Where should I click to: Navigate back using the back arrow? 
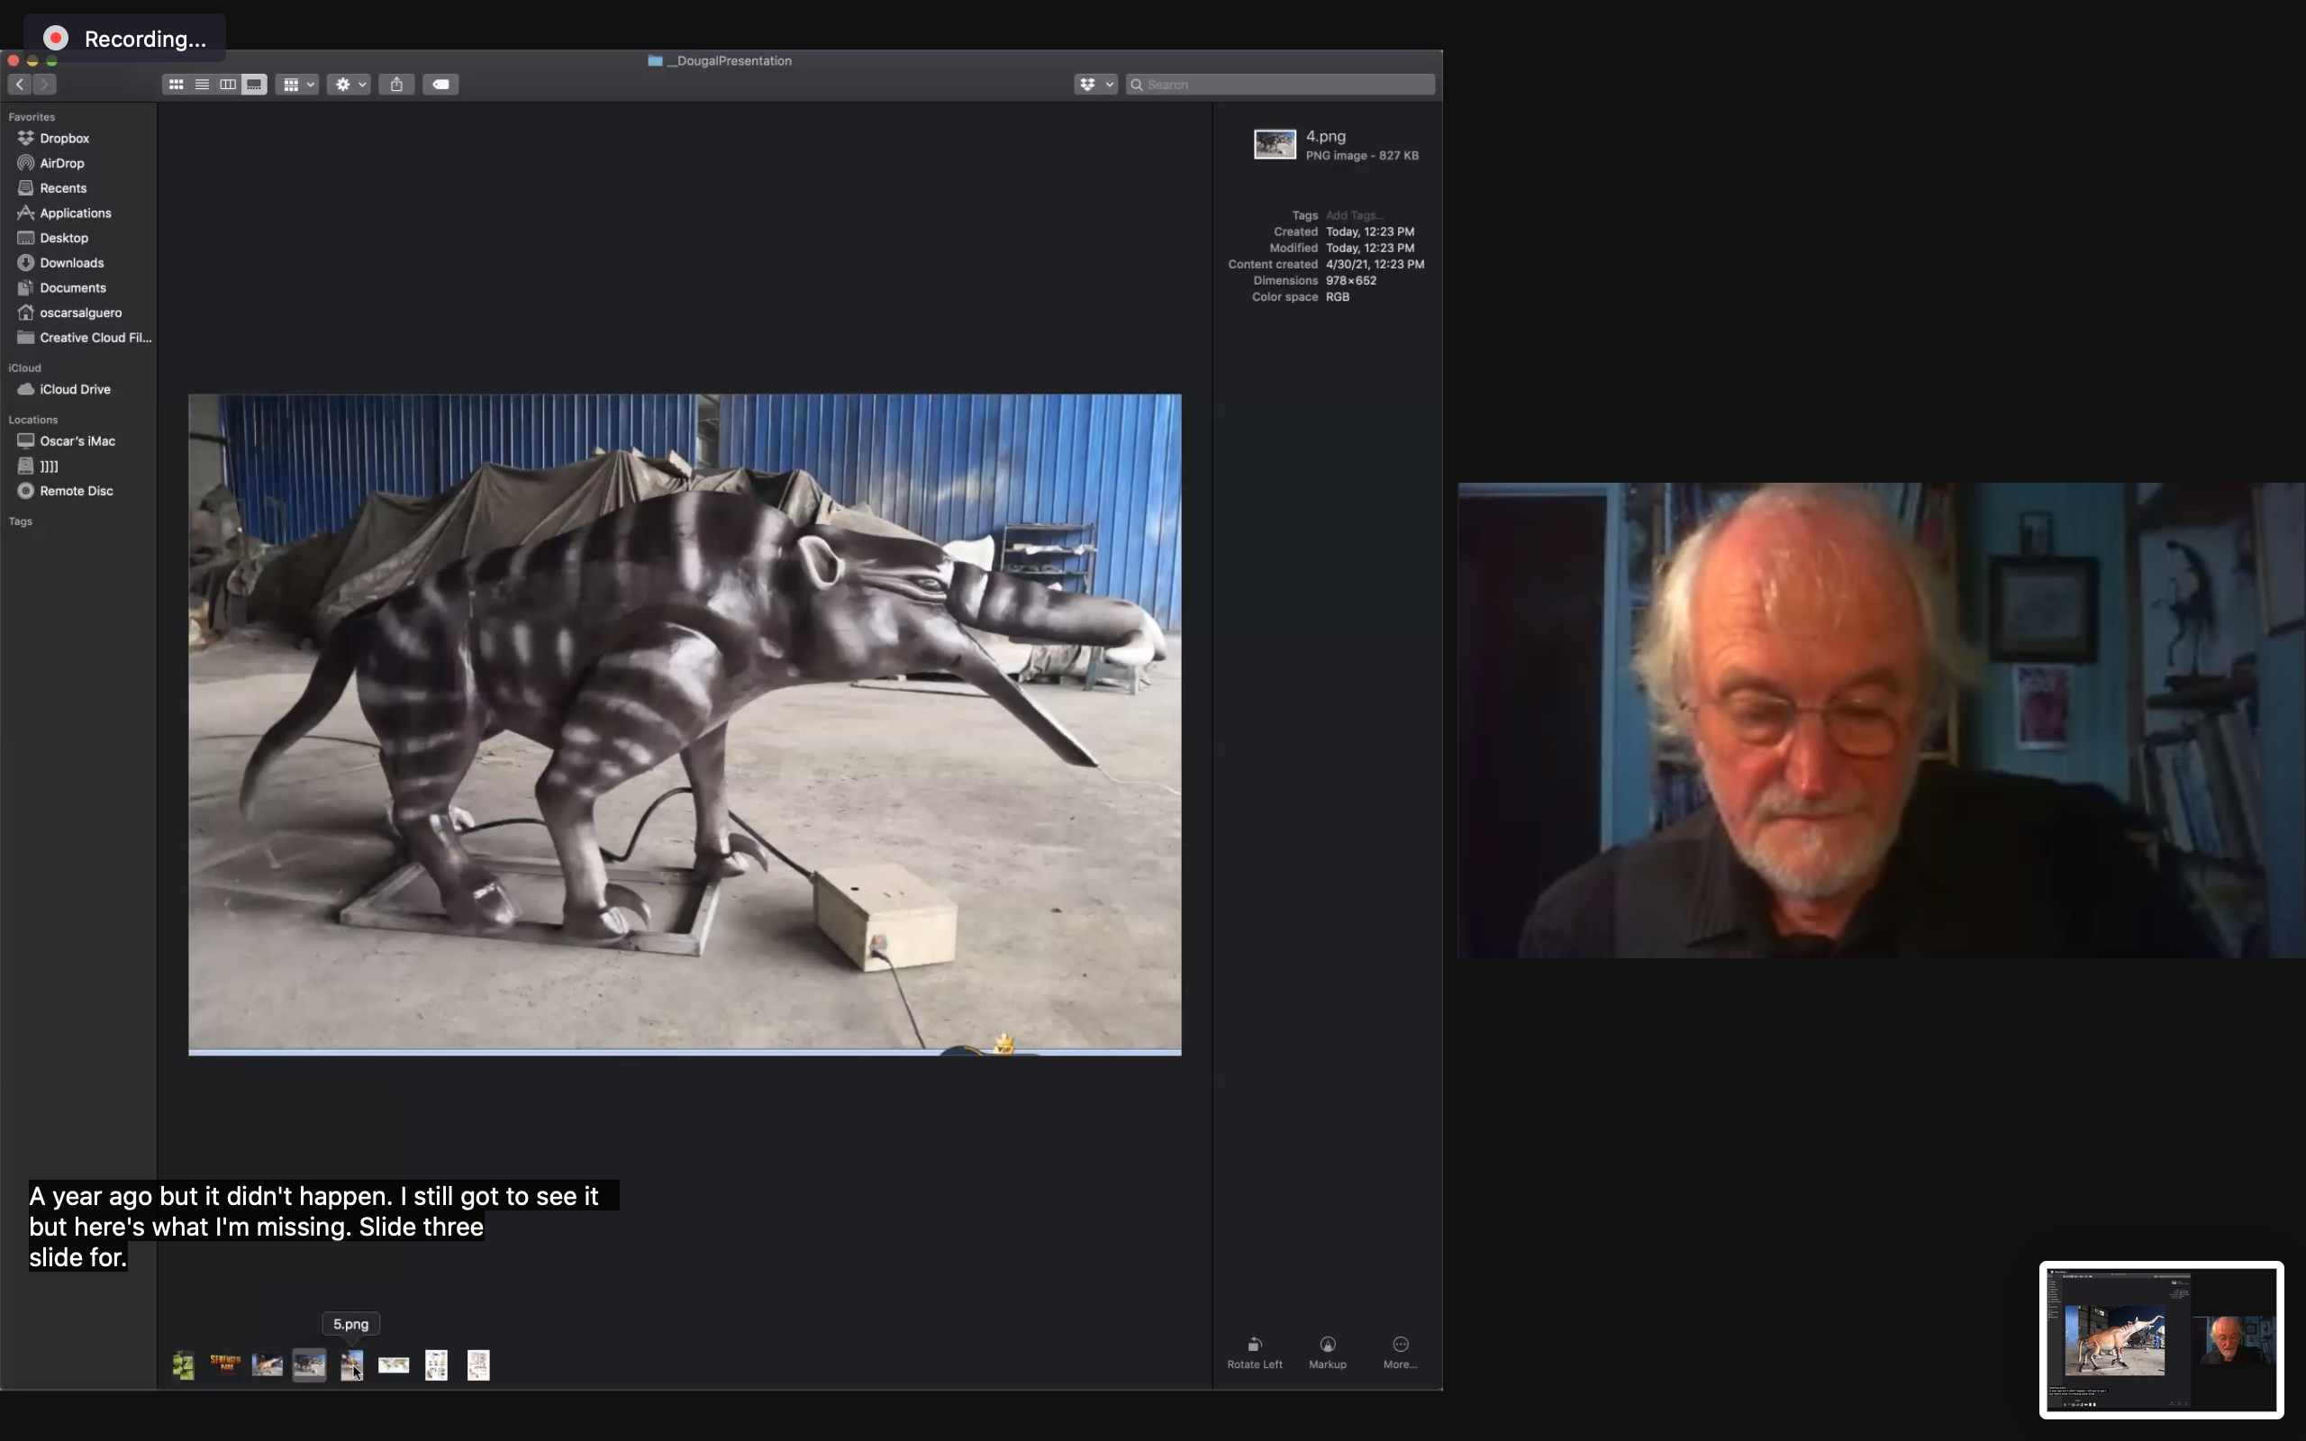(19, 84)
